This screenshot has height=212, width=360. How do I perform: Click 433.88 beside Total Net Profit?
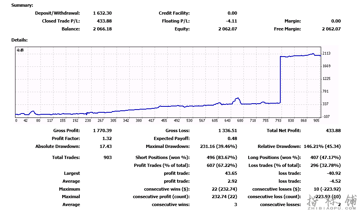(333, 131)
